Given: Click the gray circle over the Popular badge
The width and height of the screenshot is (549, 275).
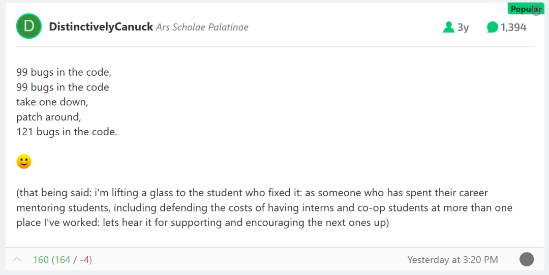Looking at the screenshot, I should pos(536,11).
